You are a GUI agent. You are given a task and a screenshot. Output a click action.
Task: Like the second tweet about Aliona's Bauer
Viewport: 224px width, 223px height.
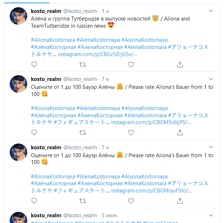[x=131, y=132]
